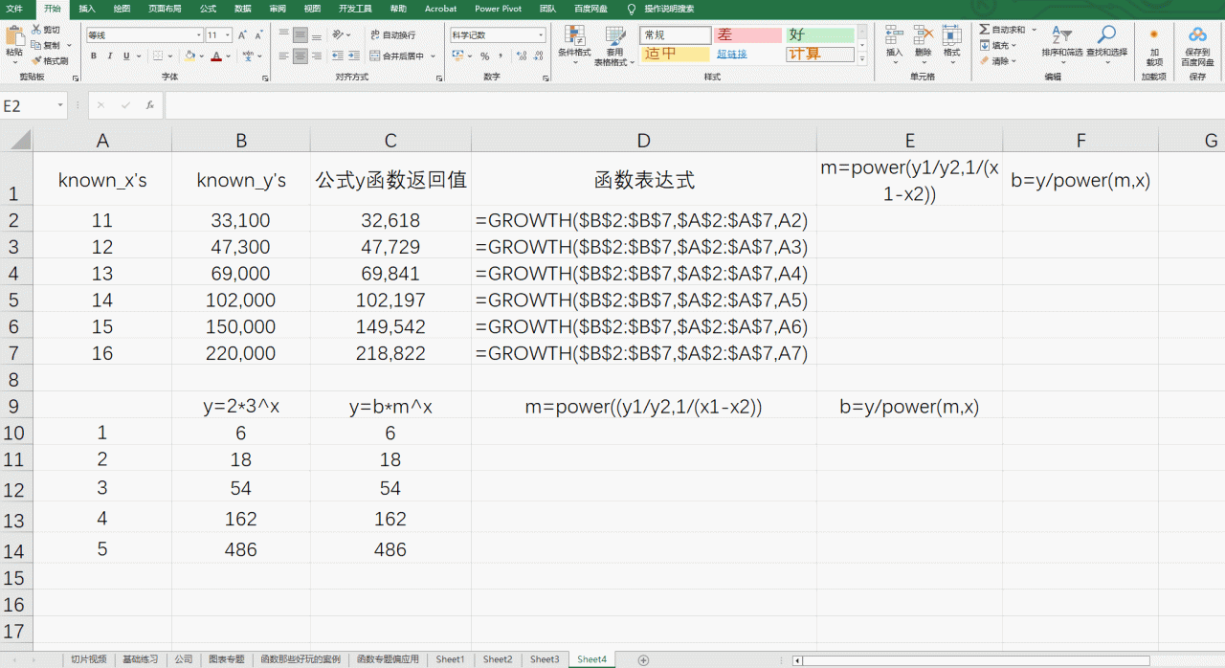Image resolution: width=1225 pixels, height=668 pixels.
Task: Toggle Middle Align for cells
Action: click(301, 34)
